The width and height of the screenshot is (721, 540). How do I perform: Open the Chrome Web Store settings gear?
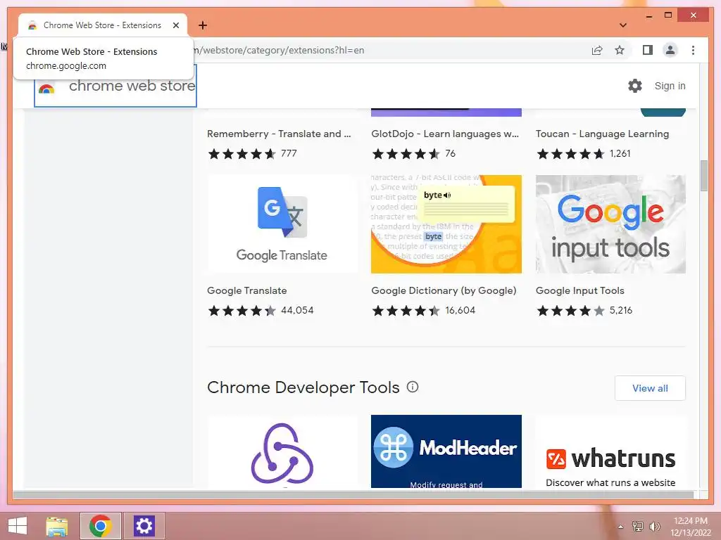635,86
